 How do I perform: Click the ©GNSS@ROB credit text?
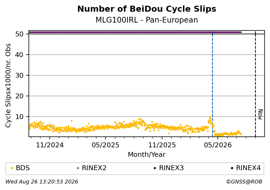tap(244, 182)
